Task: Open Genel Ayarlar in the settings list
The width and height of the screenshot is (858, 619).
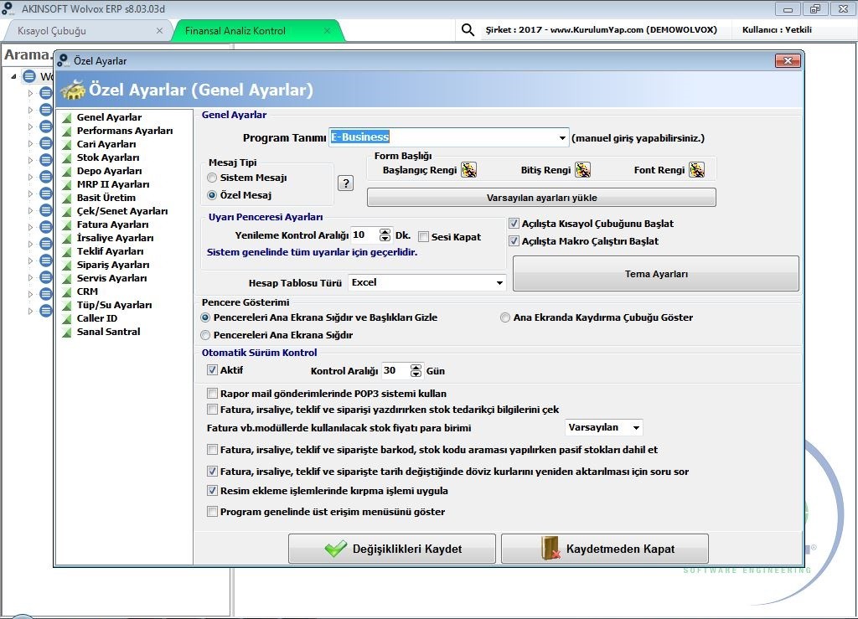Action: click(x=109, y=117)
